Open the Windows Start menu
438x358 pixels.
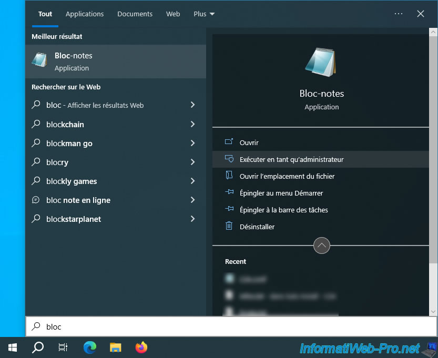point(13,347)
